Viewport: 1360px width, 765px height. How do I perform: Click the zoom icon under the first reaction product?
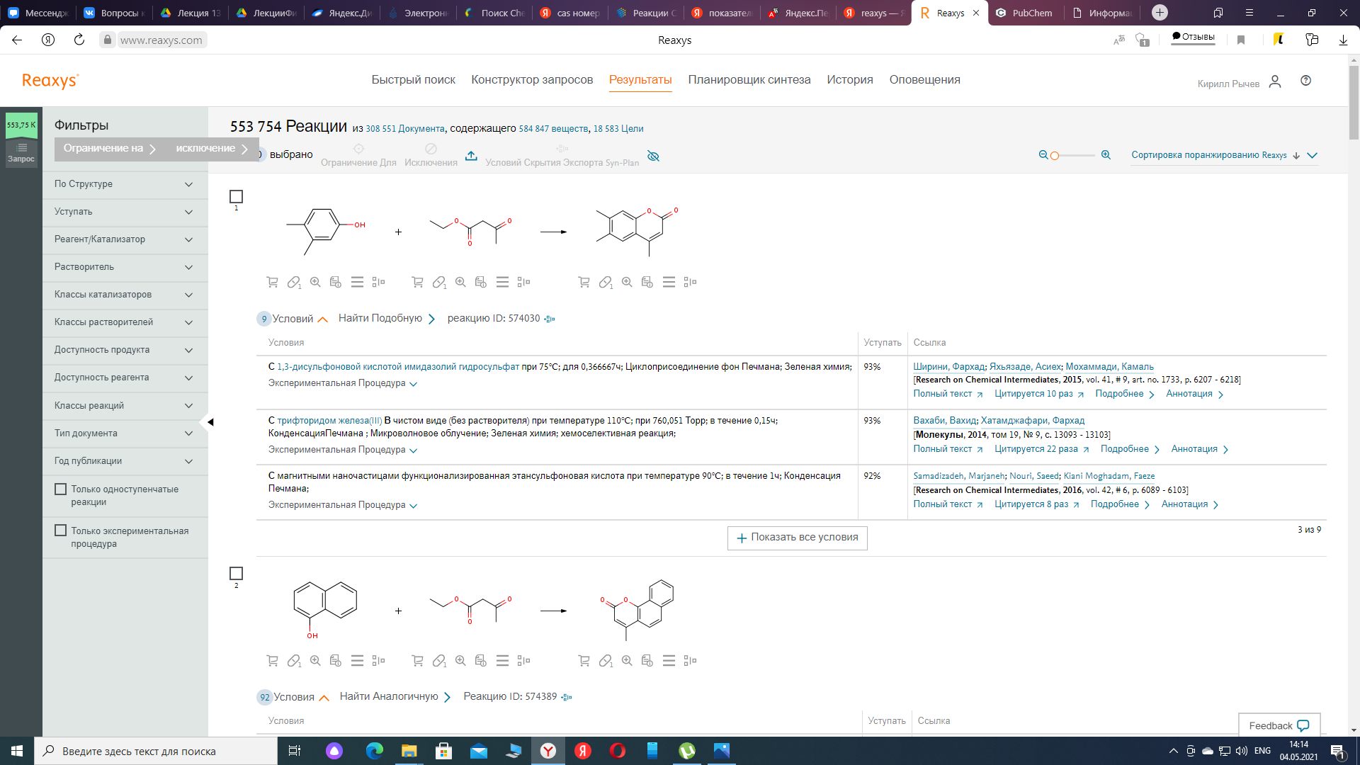(x=627, y=282)
